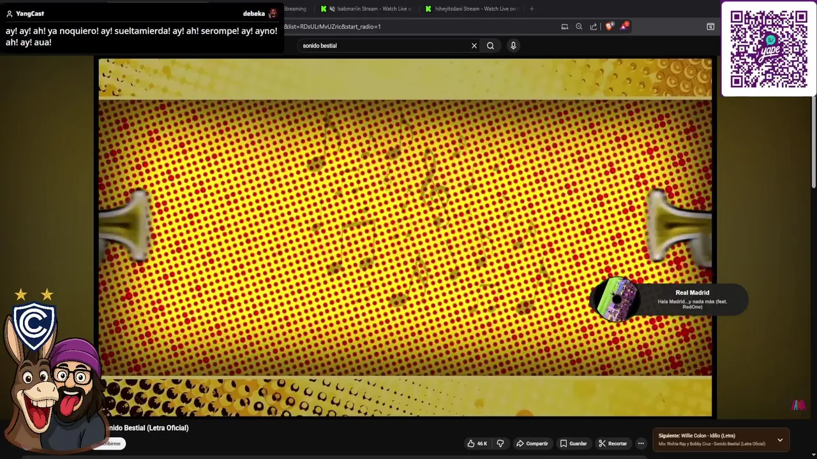Switch to the Isabmariin Stream tab

click(x=367, y=9)
